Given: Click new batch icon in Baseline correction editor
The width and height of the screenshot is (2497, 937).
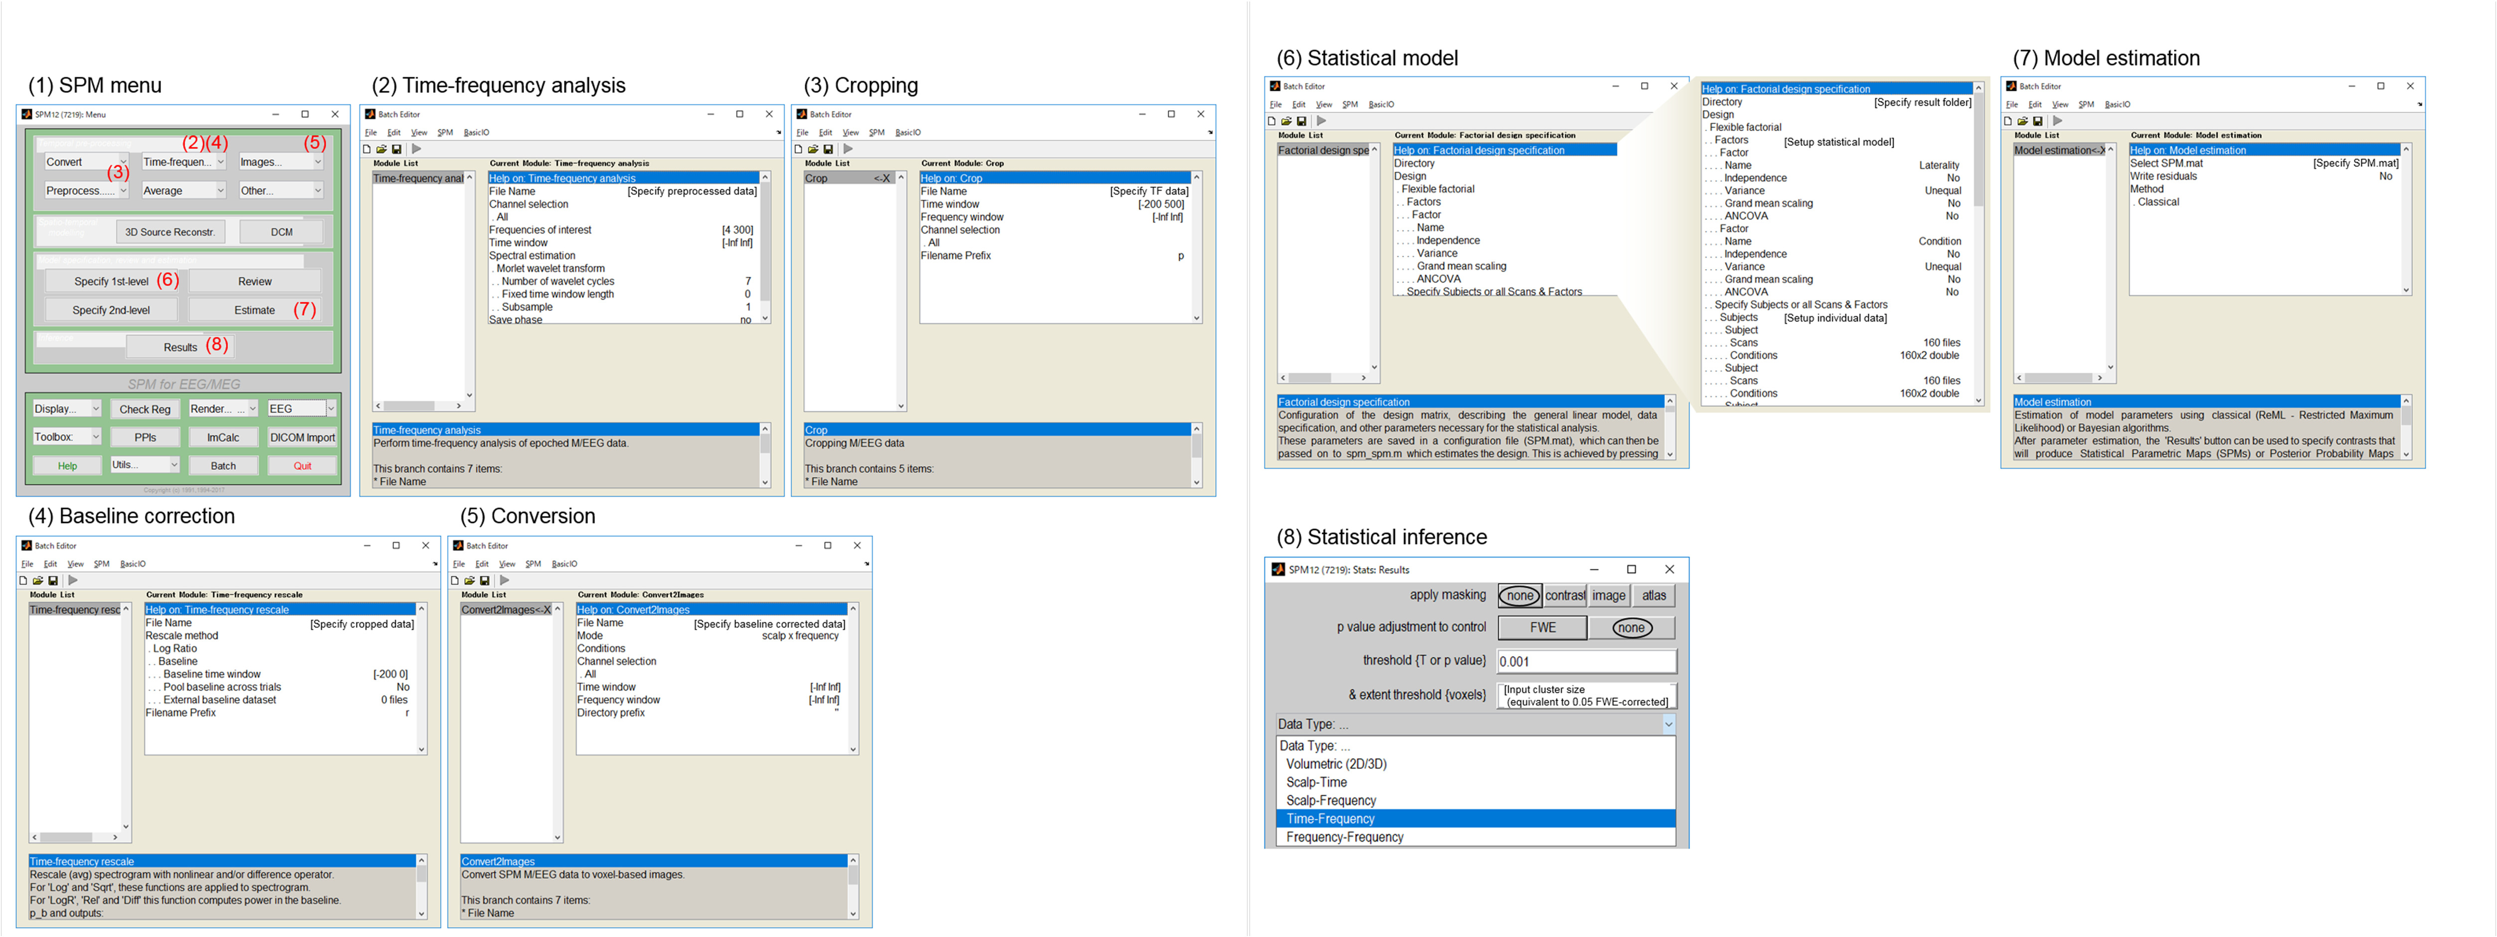Looking at the screenshot, I should (23, 581).
